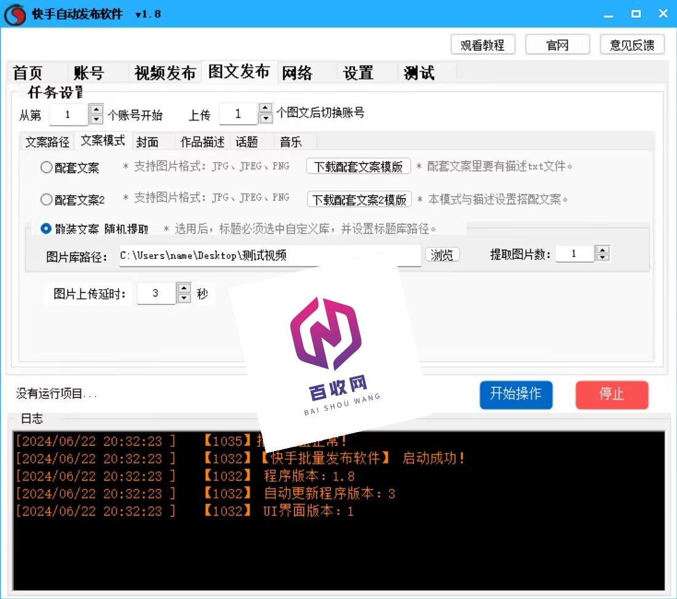Click the 上传 image-post count field
The image size is (677, 599).
tap(239, 114)
